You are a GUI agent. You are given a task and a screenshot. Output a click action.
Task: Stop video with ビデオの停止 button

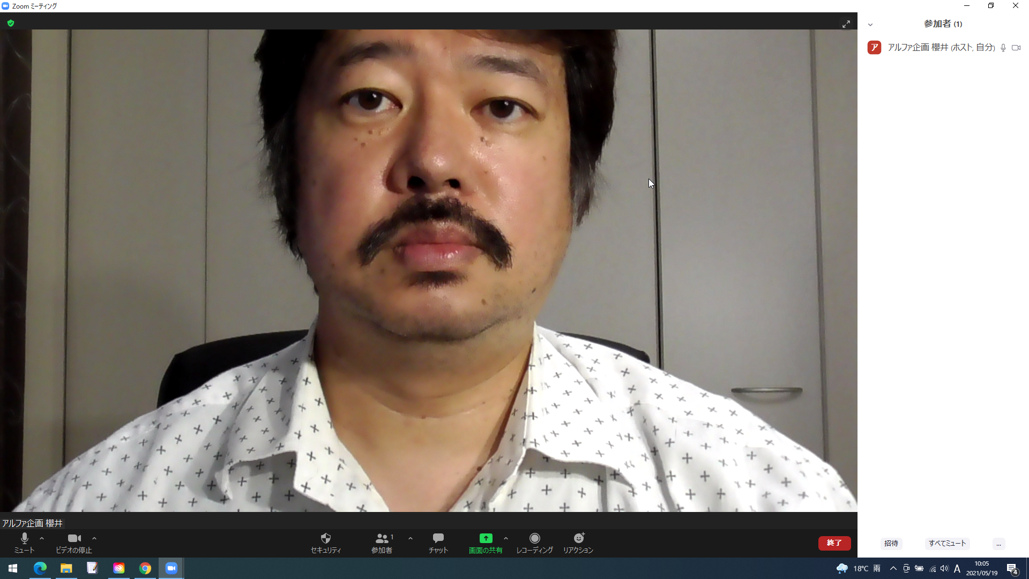[x=74, y=543]
